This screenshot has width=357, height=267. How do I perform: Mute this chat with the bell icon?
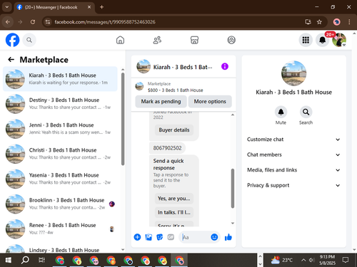[281, 112]
